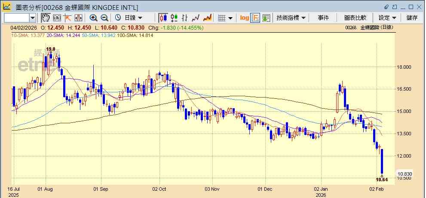426x198 pixels.
Task: Click the 18.000 price axis label
Action: coord(404,67)
